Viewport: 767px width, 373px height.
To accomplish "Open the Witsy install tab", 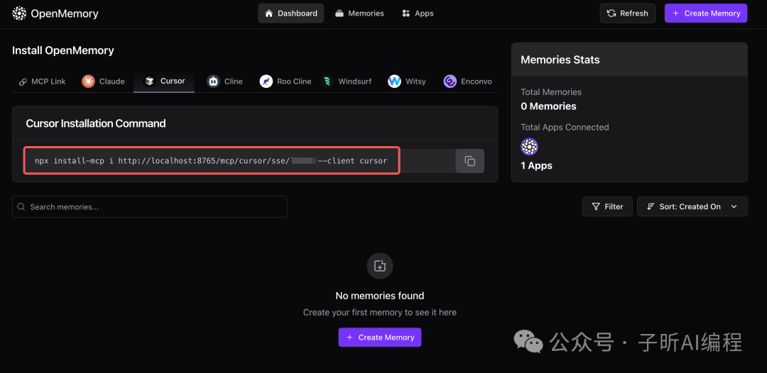I will coord(407,82).
